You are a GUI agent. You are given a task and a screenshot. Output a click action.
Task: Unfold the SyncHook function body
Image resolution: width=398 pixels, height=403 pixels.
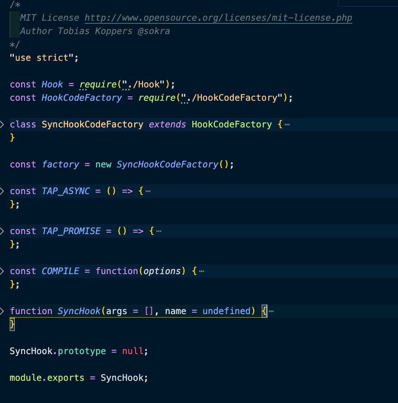pos(2,311)
